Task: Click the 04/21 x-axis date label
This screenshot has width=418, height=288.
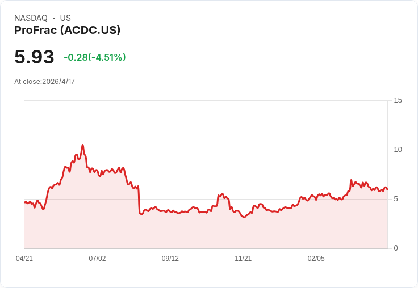Action: click(x=24, y=259)
